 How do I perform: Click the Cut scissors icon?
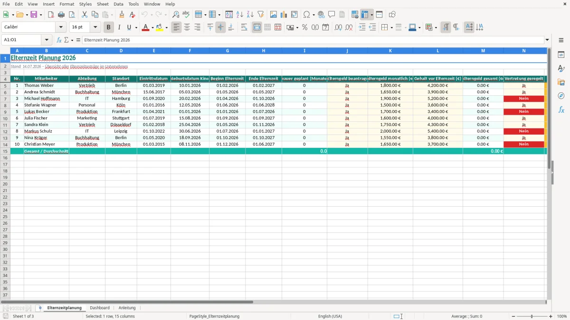coord(85,15)
